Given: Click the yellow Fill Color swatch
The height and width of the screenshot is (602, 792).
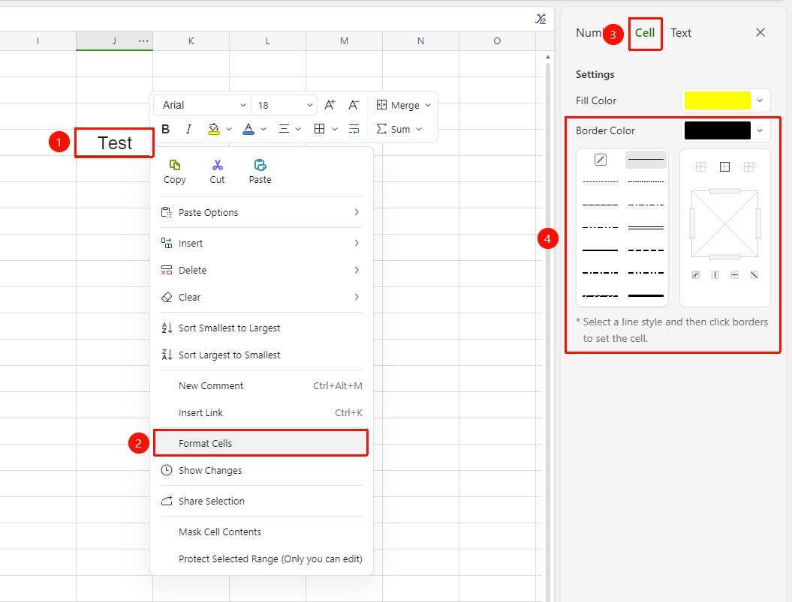Looking at the screenshot, I should (717, 100).
